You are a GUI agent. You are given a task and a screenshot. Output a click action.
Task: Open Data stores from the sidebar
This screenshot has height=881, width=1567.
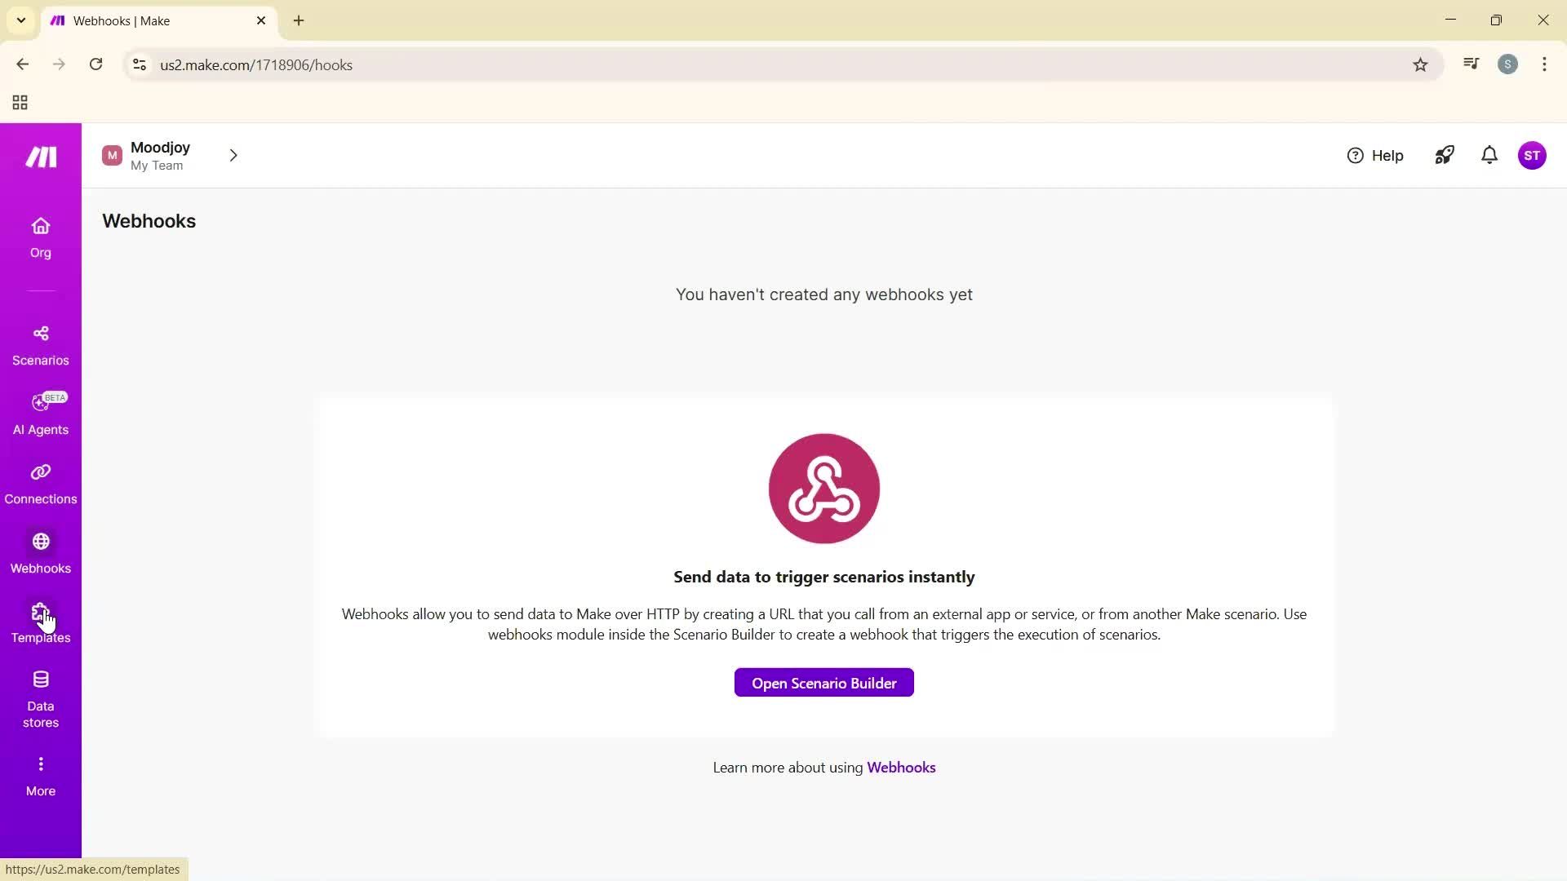40,697
